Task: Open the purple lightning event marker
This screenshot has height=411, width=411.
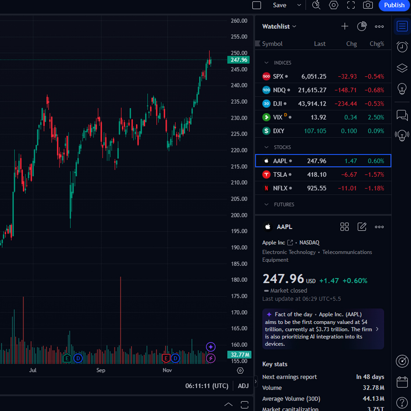Action: coord(211,359)
